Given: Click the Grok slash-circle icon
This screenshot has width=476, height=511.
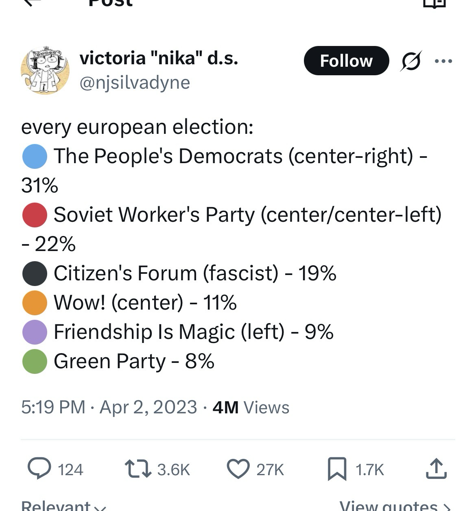Looking at the screenshot, I should 410,61.
